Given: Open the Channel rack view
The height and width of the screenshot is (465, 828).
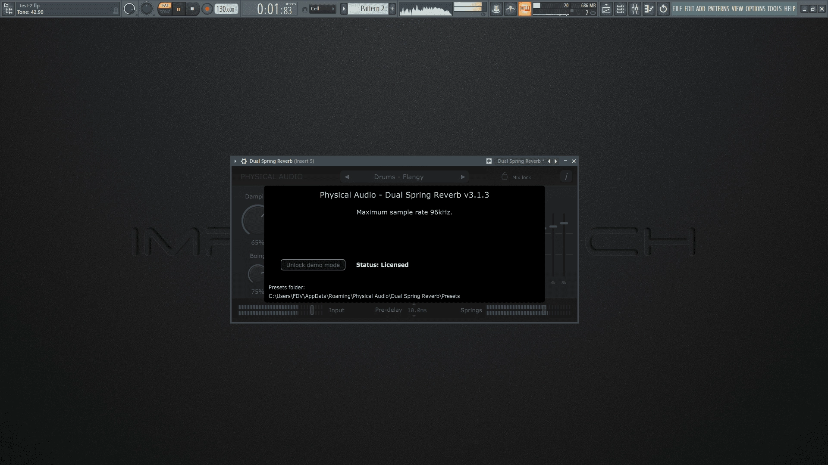Looking at the screenshot, I should pyautogui.click(x=621, y=9).
